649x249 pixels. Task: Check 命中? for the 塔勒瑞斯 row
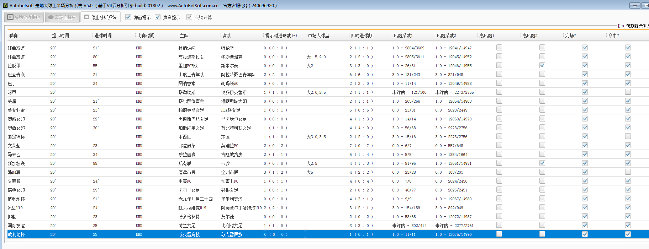(x=628, y=92)
